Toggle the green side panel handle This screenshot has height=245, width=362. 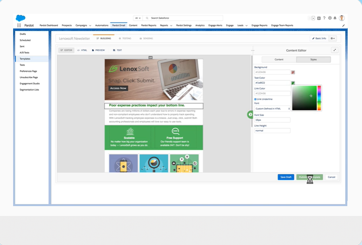[x=250, y=114]
